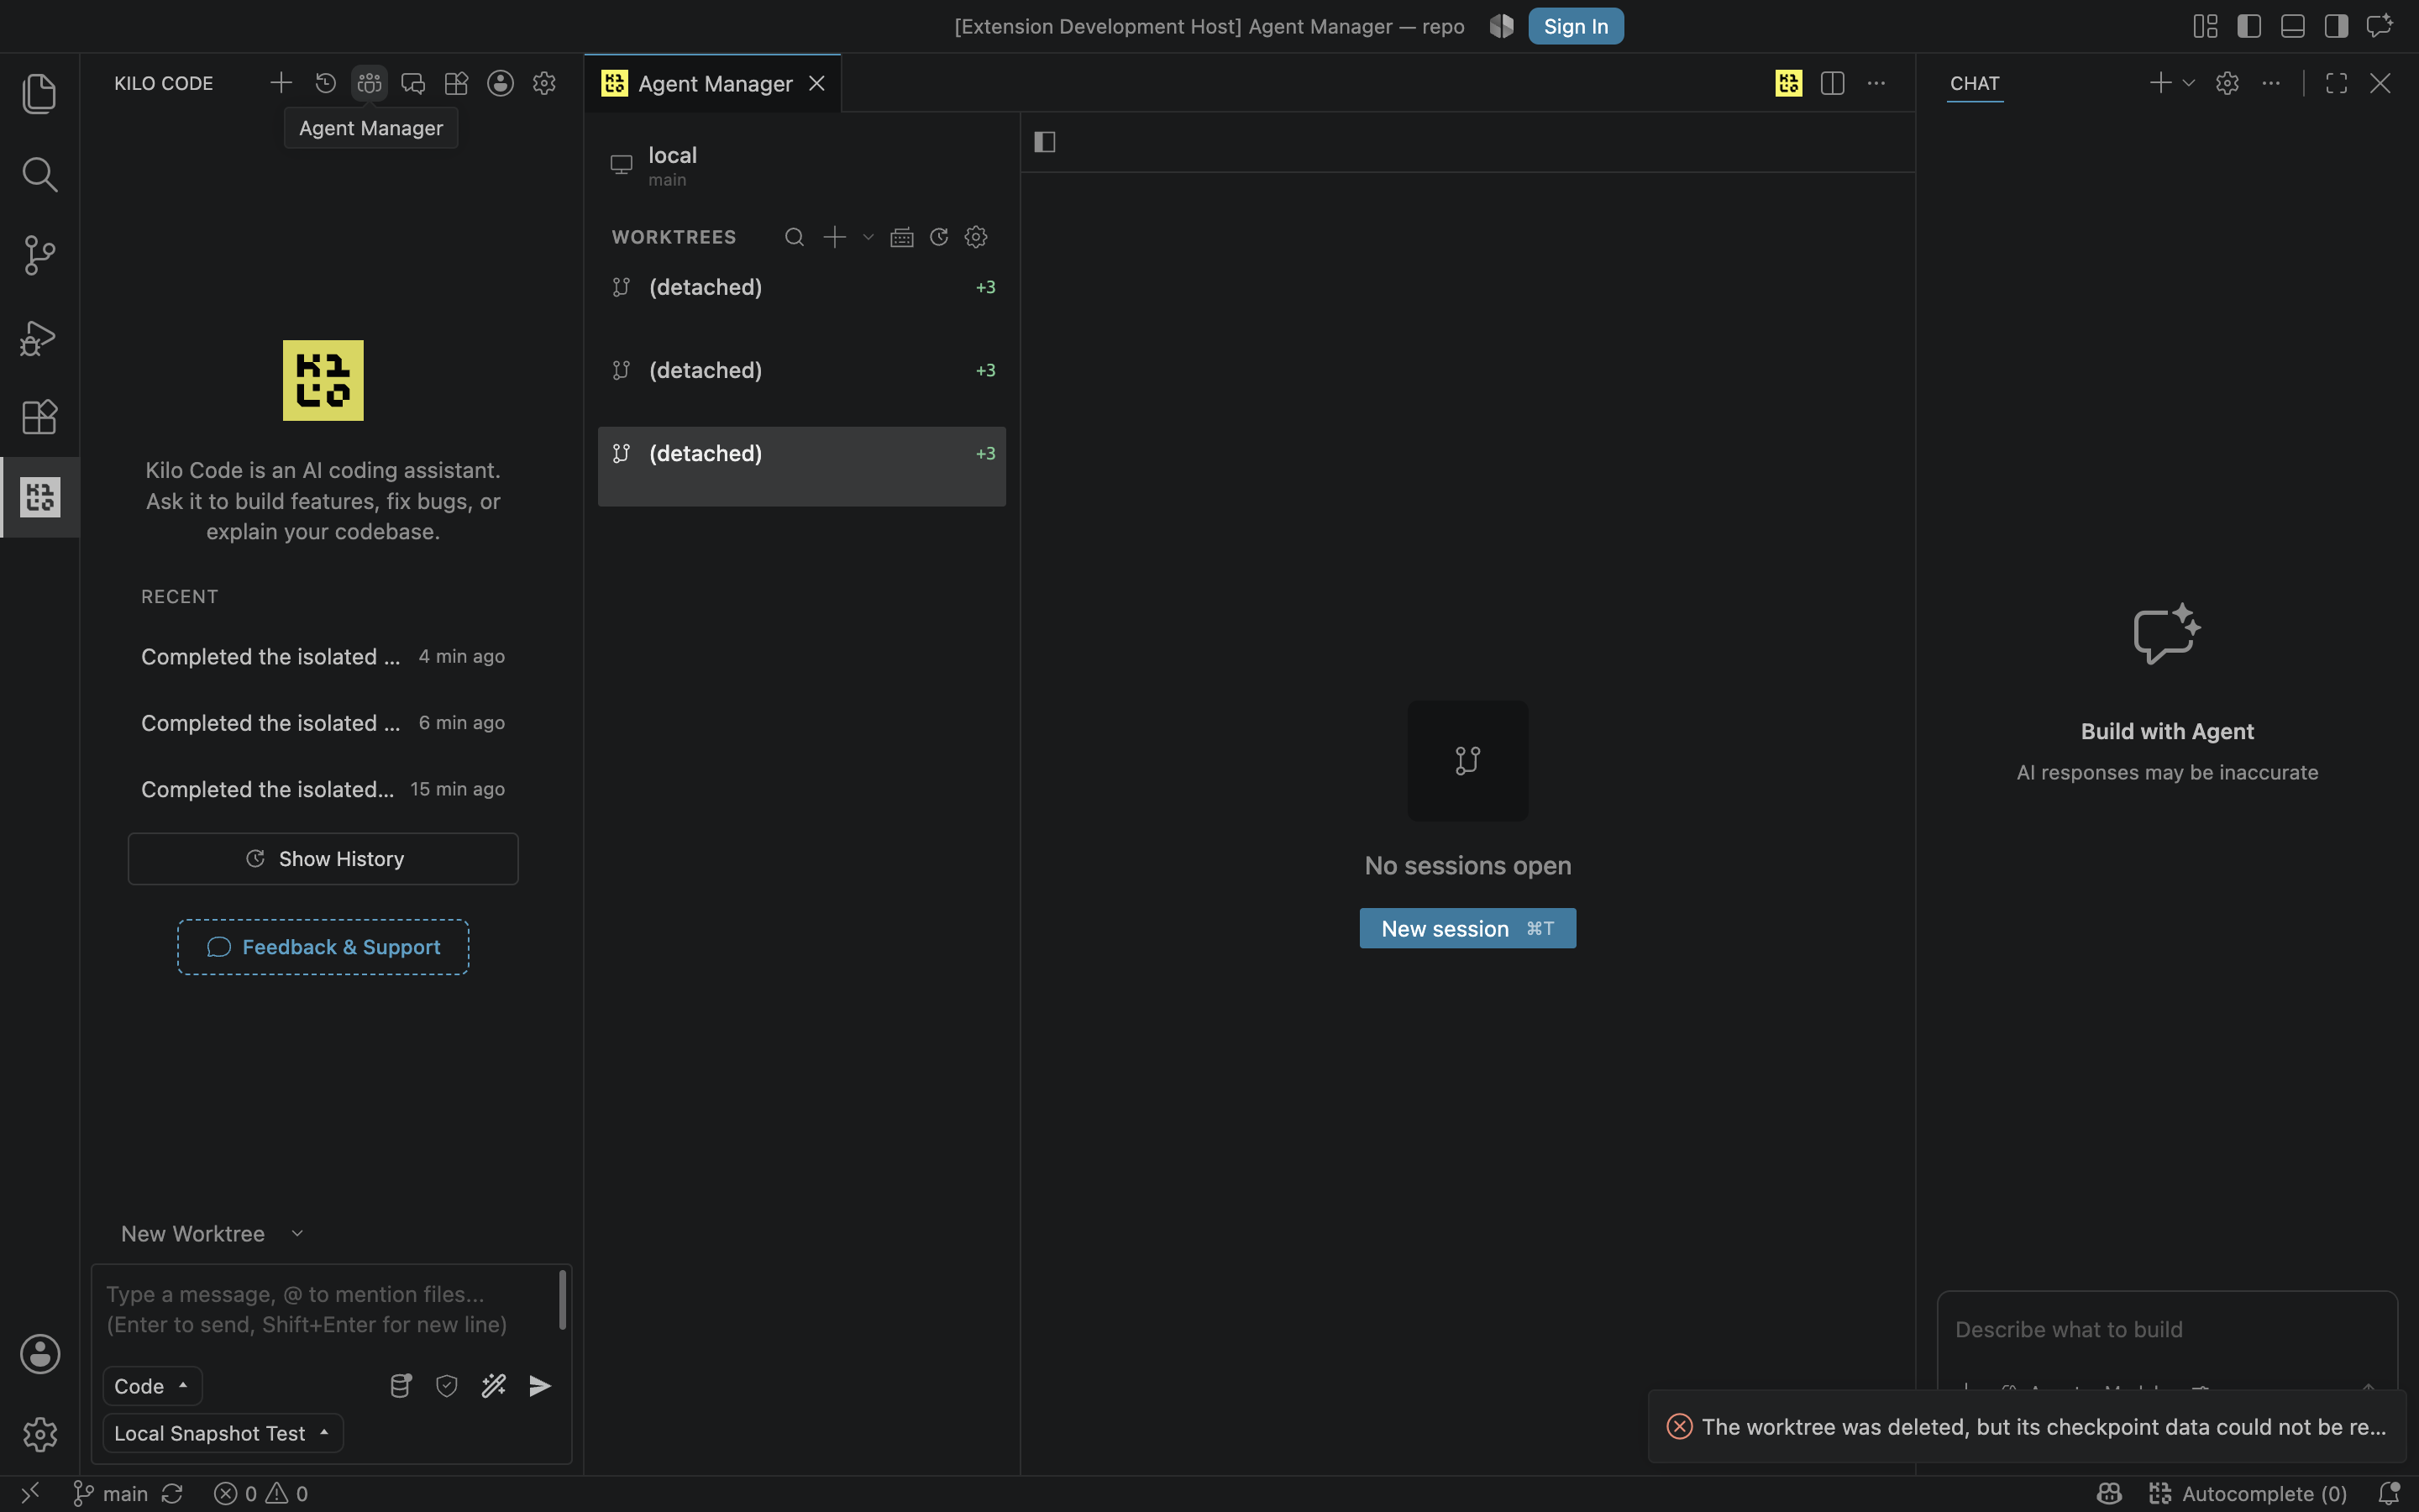
Task: Open the Chat panel settings gear
Action: (x=2227, y=83)
